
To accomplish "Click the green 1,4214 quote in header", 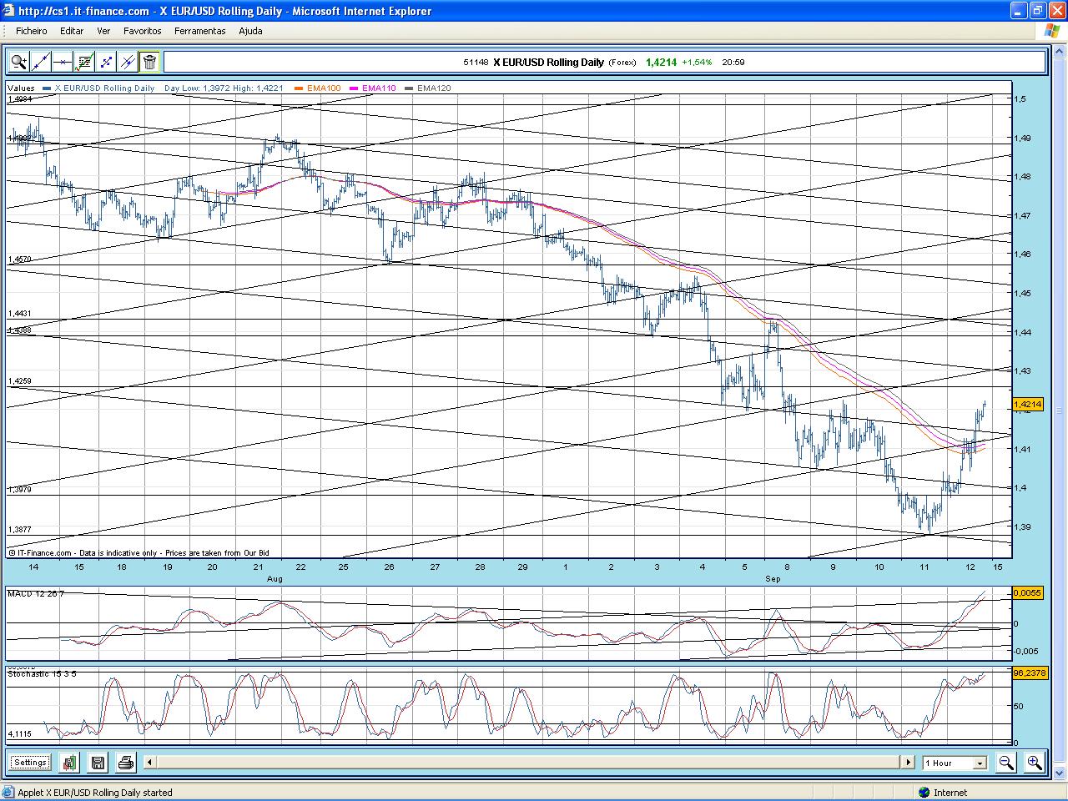I will pyautogui.click(x=661, y=62).
